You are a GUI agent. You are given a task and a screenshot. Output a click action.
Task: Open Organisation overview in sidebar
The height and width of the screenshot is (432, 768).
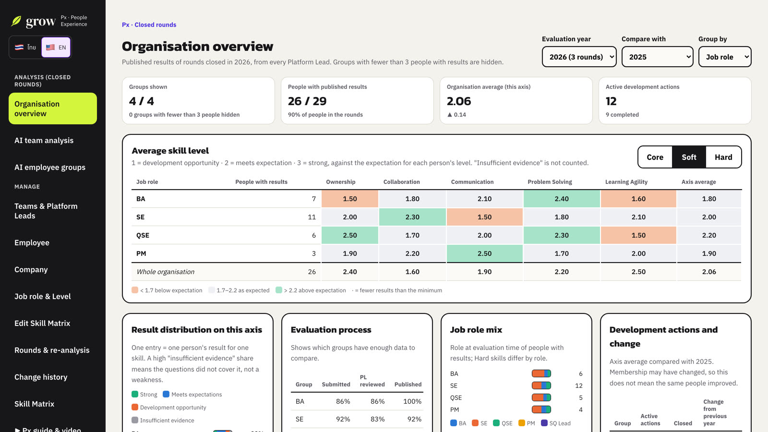(53, 108)
